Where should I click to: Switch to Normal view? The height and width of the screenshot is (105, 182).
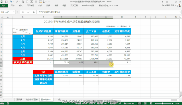point(140,103)
